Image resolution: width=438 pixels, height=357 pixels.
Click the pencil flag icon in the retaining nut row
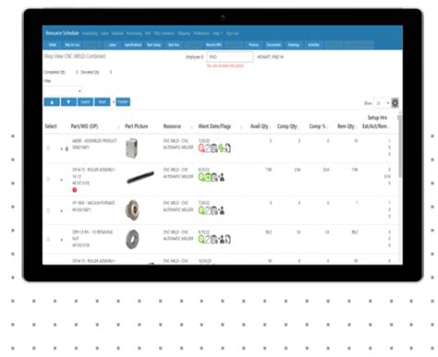coord(208,239)
